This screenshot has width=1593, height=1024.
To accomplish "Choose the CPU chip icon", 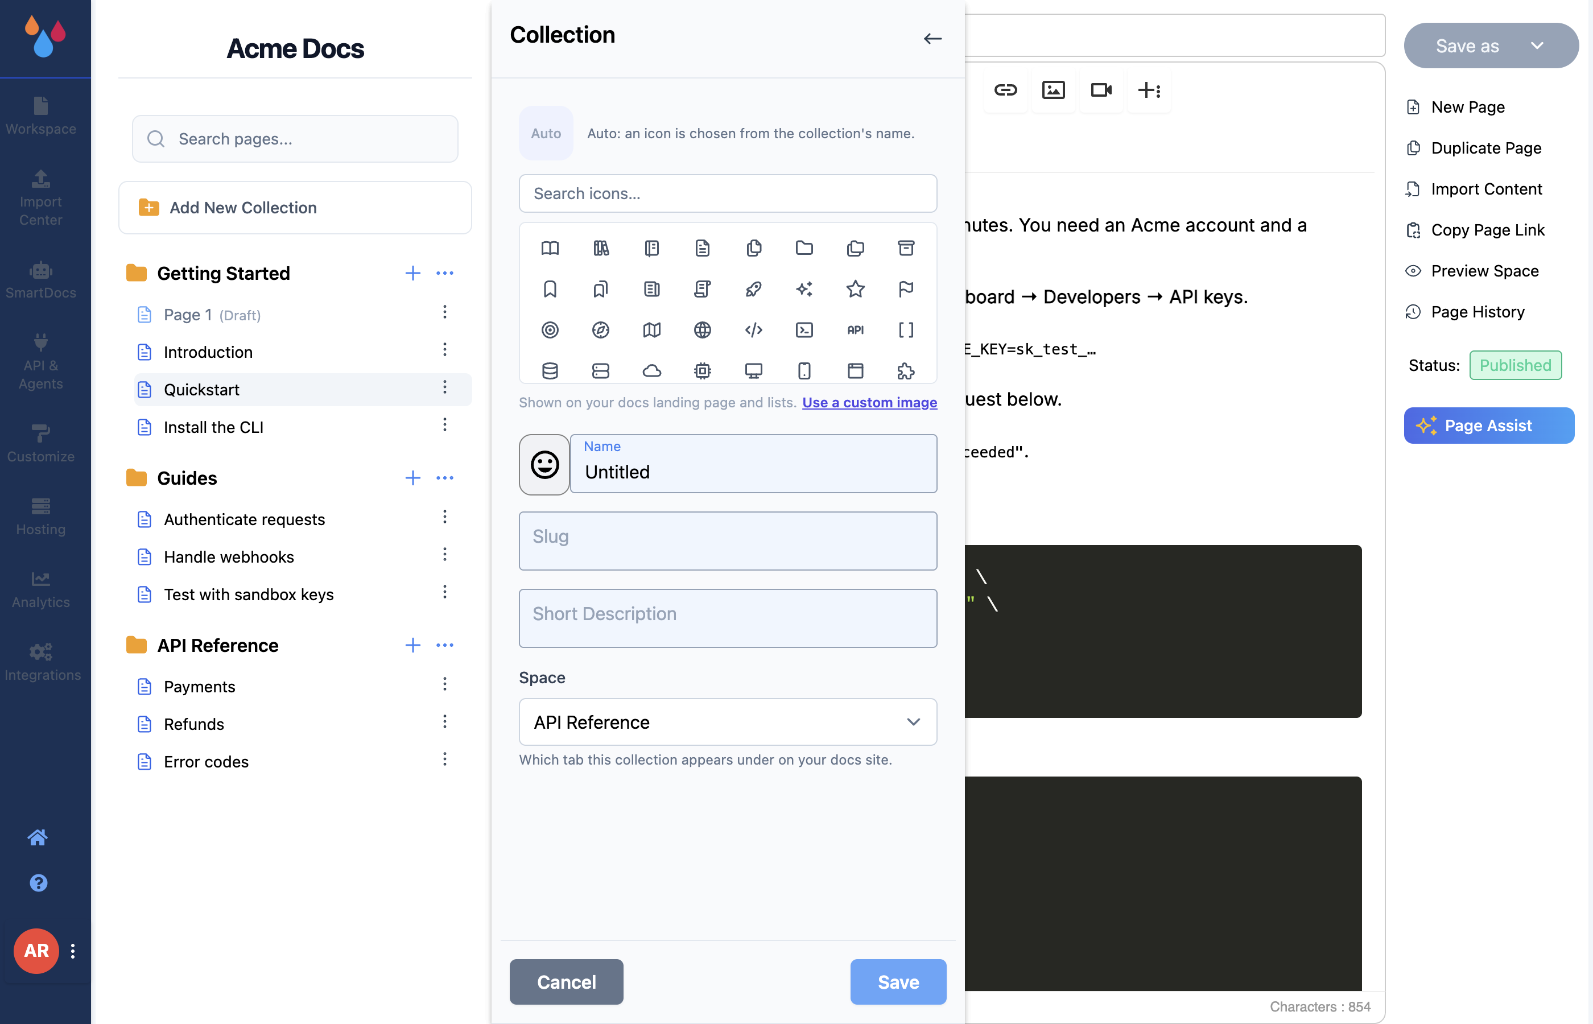I will tap(703, 370).
